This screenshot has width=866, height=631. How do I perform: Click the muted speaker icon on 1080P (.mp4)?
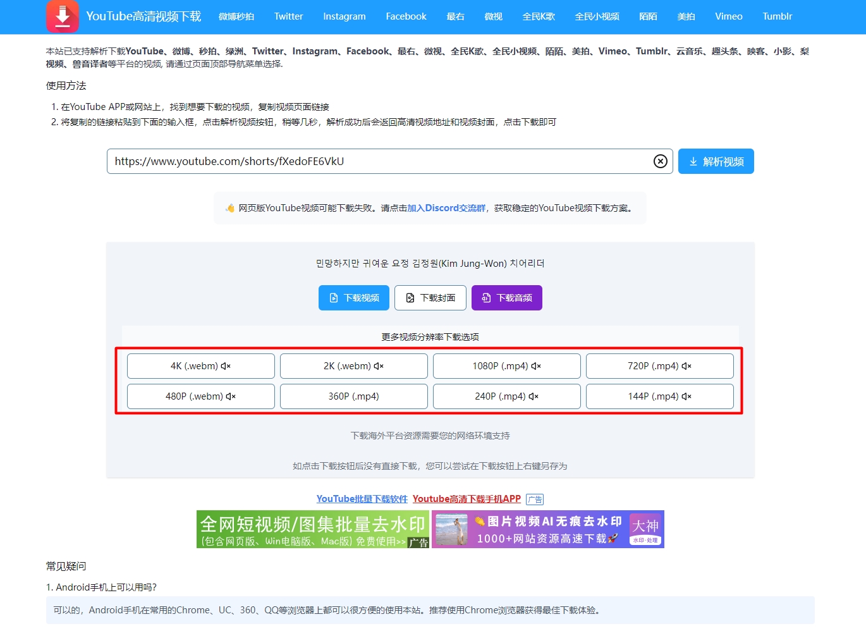pyautogui.click(x=536, y=366)
